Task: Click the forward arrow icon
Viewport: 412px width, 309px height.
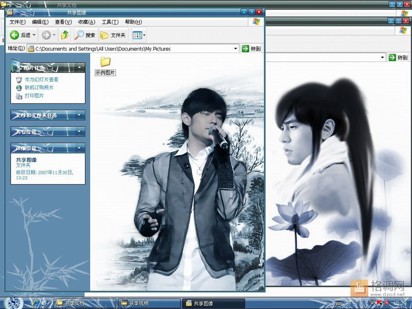Action: coord(46,35)
